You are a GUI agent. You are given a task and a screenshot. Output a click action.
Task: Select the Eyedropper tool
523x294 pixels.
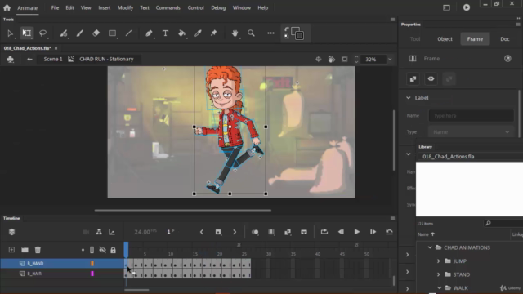point(198,33)
